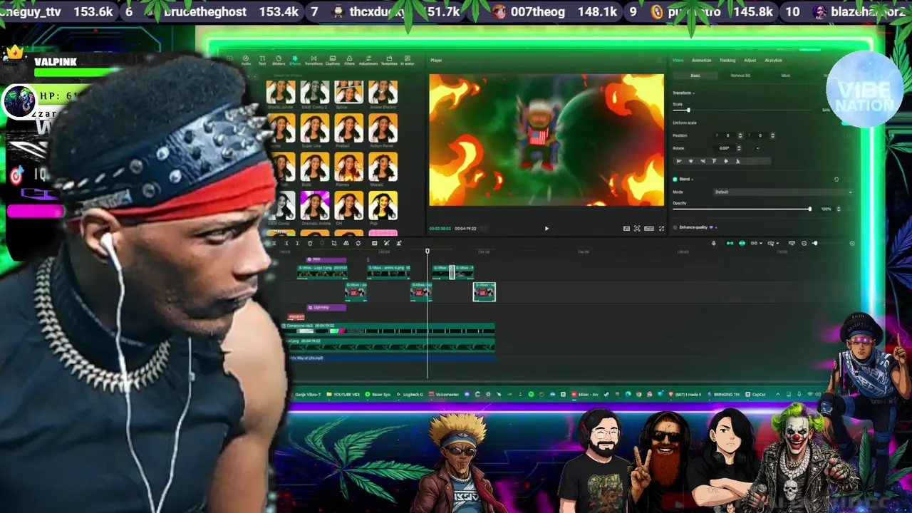
Task: Select the Effects panel icon
Action: (295, 59)
